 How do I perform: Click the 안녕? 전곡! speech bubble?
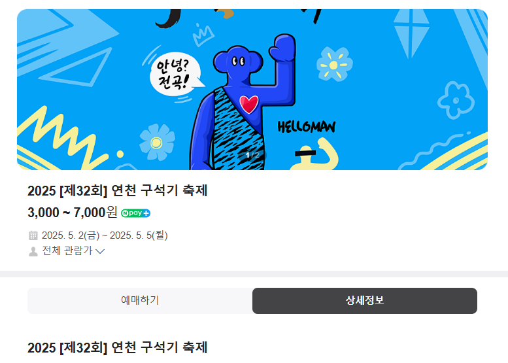(175, 74)
